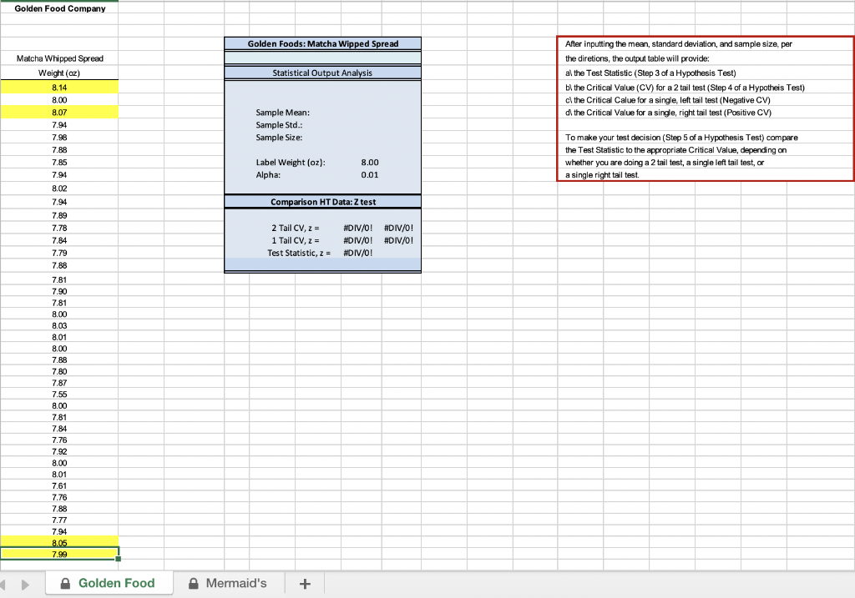Select second #DIV/0! in 2 Tail CV row
Screen dimensions: 855x598
coord(398,229)
